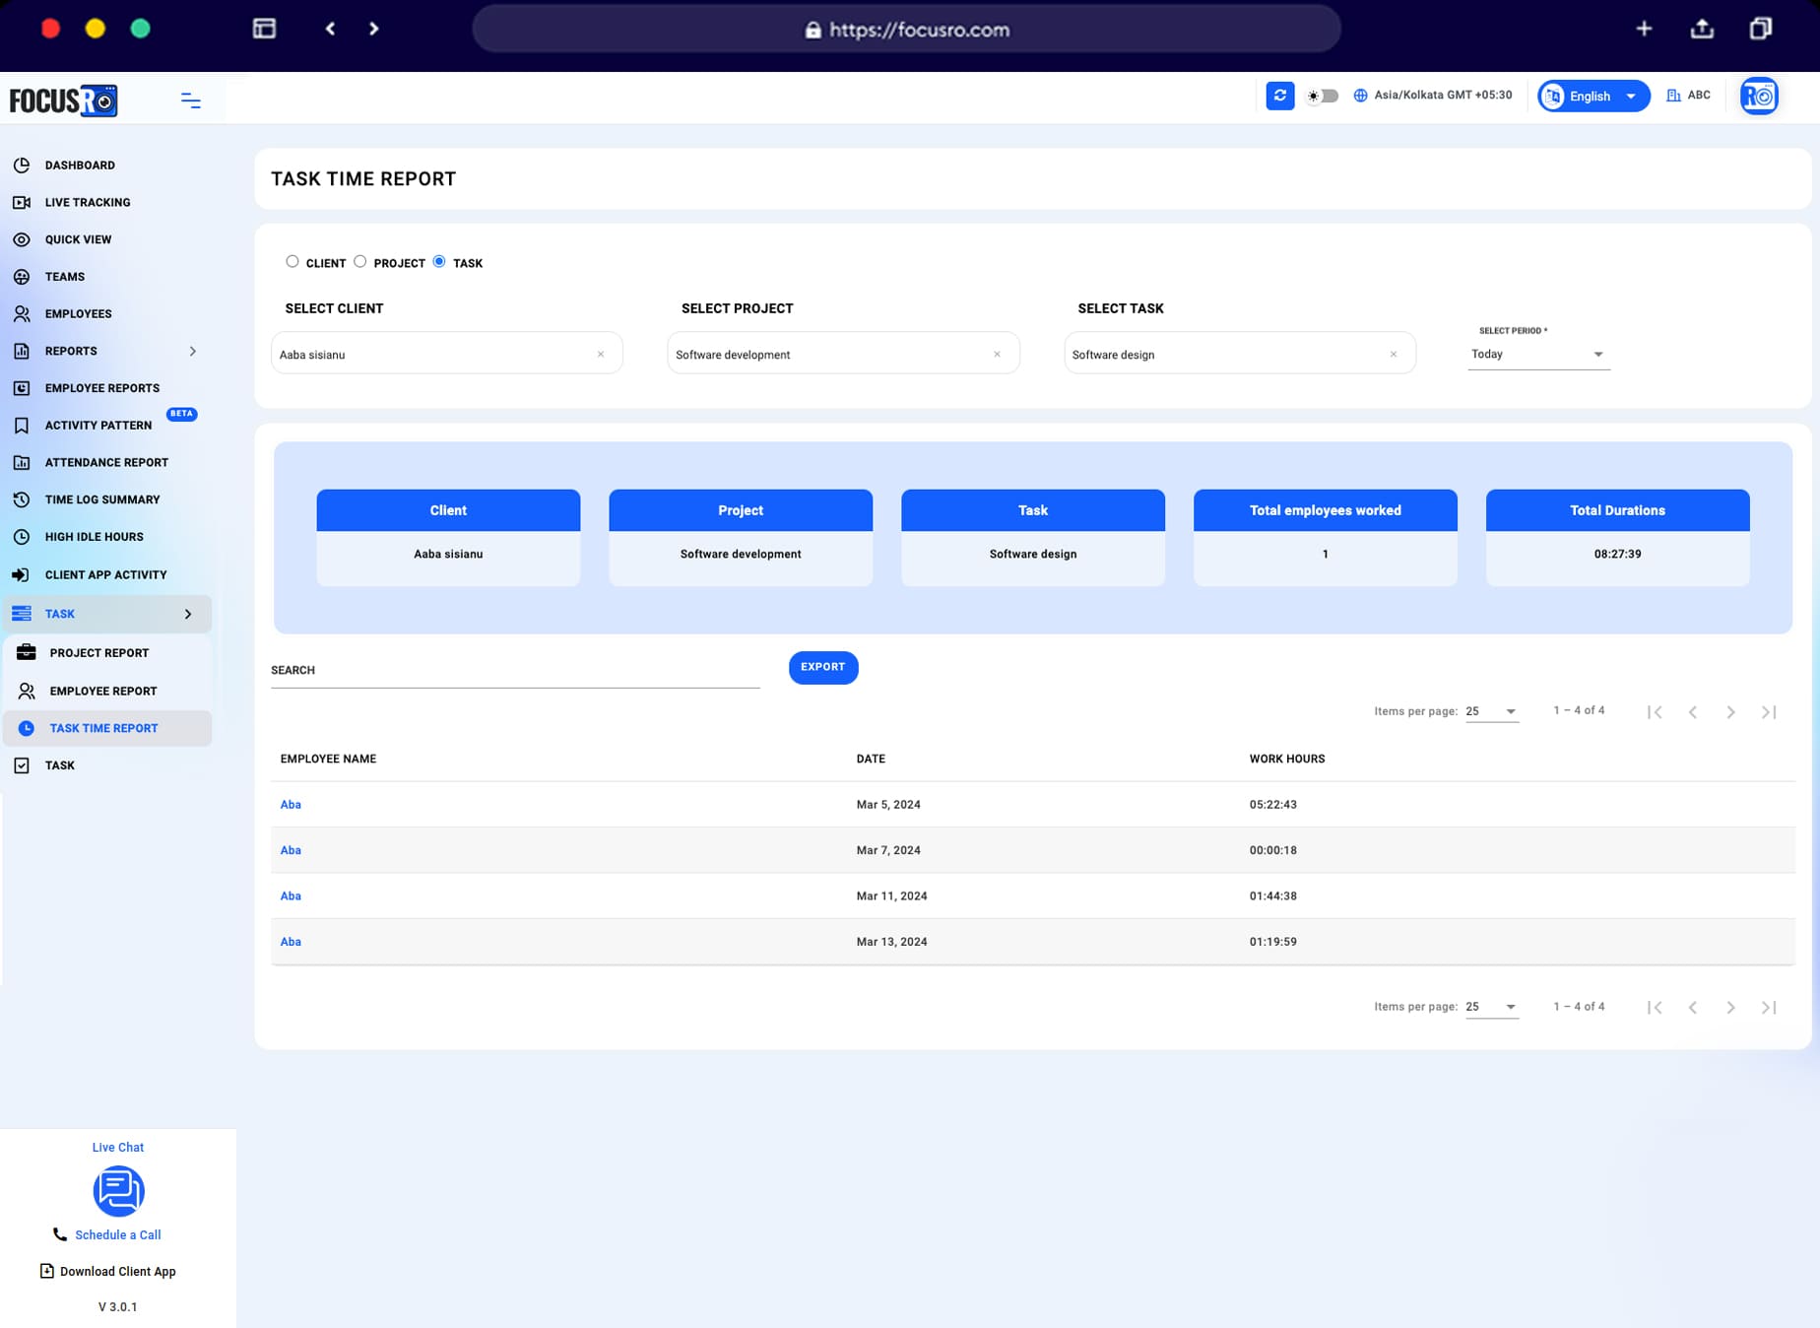
Task: Click the sidebar collapse hamburger icon
Action: click(x=190, y=100)
